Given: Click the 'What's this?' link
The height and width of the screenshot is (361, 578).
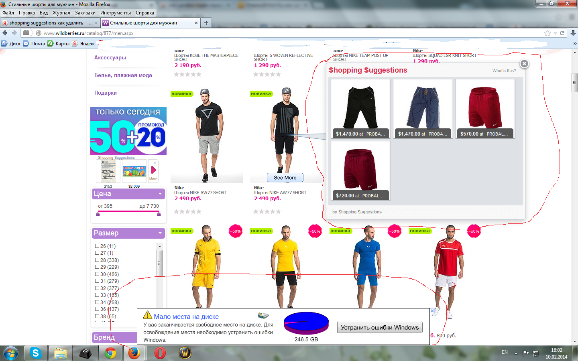Looking at the screenshot, I should 504,71.
